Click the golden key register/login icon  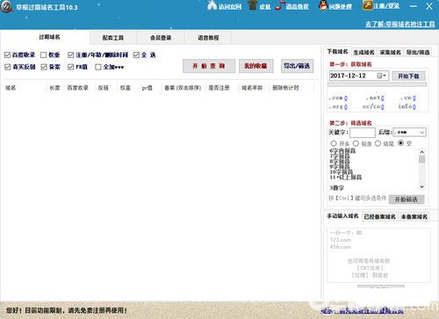367,5
